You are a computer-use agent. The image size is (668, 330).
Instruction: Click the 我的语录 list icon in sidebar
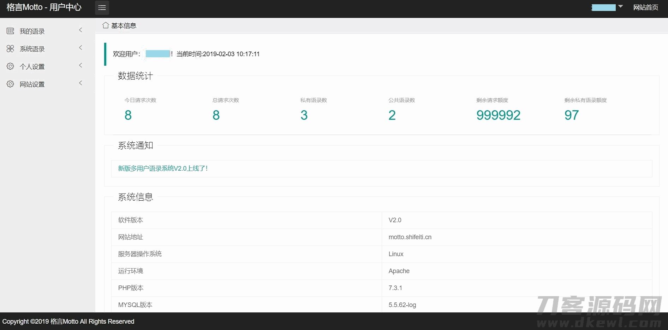[10, 31]
